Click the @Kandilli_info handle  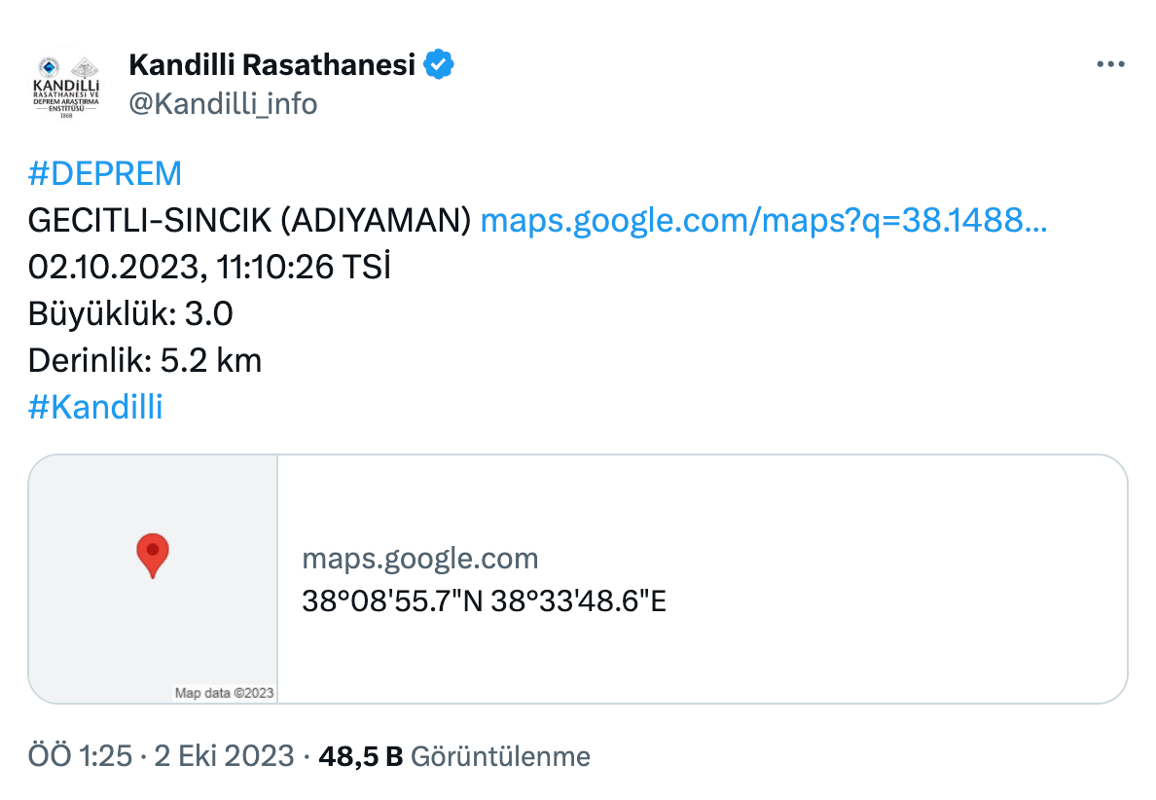(x=223, y=103)
